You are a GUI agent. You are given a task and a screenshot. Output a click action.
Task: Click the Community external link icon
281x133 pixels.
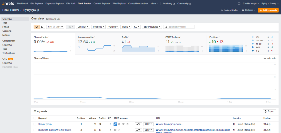(x=190, y=4)
